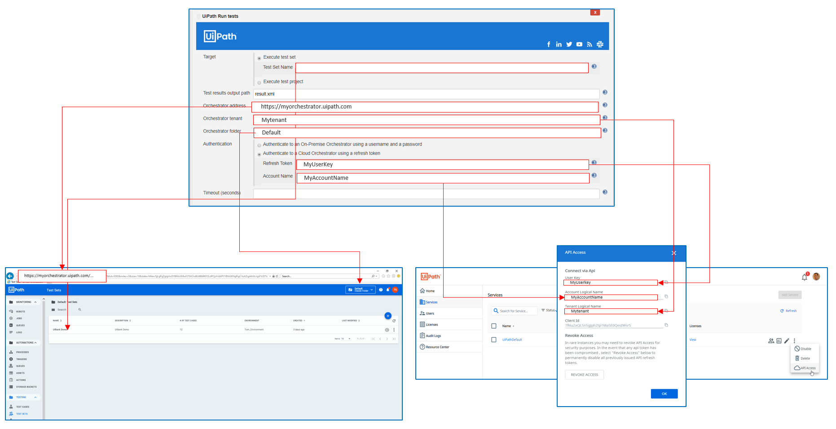This screenshot has height=429, width=836.
Task: Select the Execute test project radio button
Action: click(259, 82)
